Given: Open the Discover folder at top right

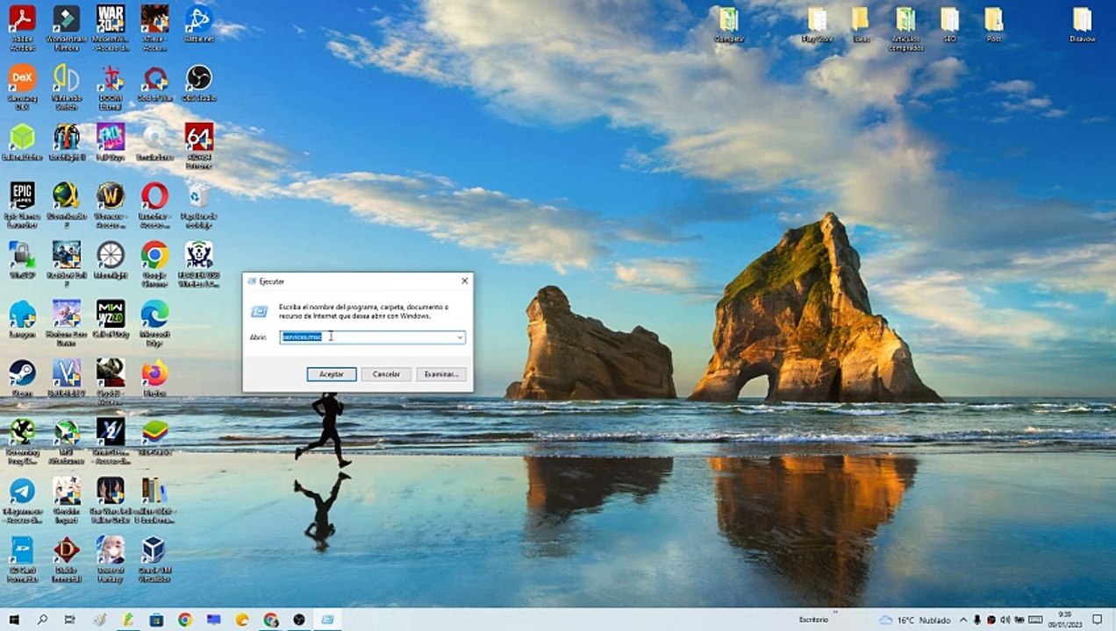Looking at the screenshot, I should (1082, 24).
